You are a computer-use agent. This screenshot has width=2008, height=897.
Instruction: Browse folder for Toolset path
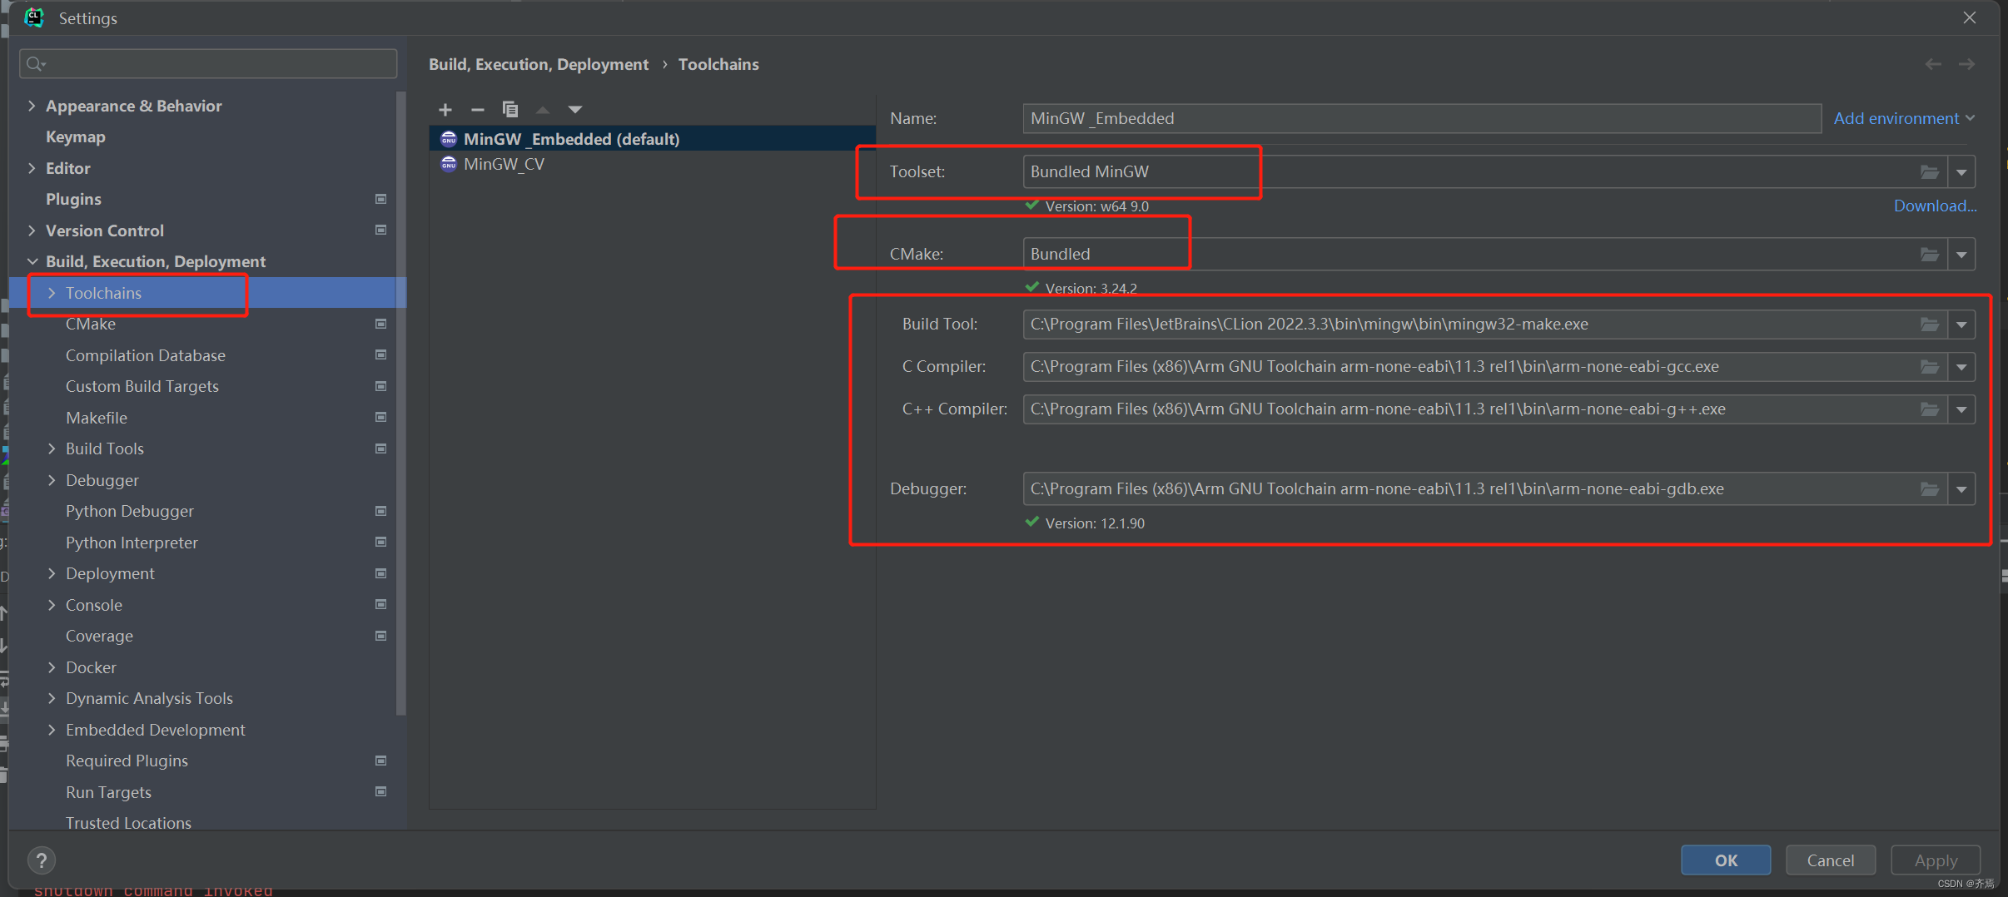click(1930, 172)
